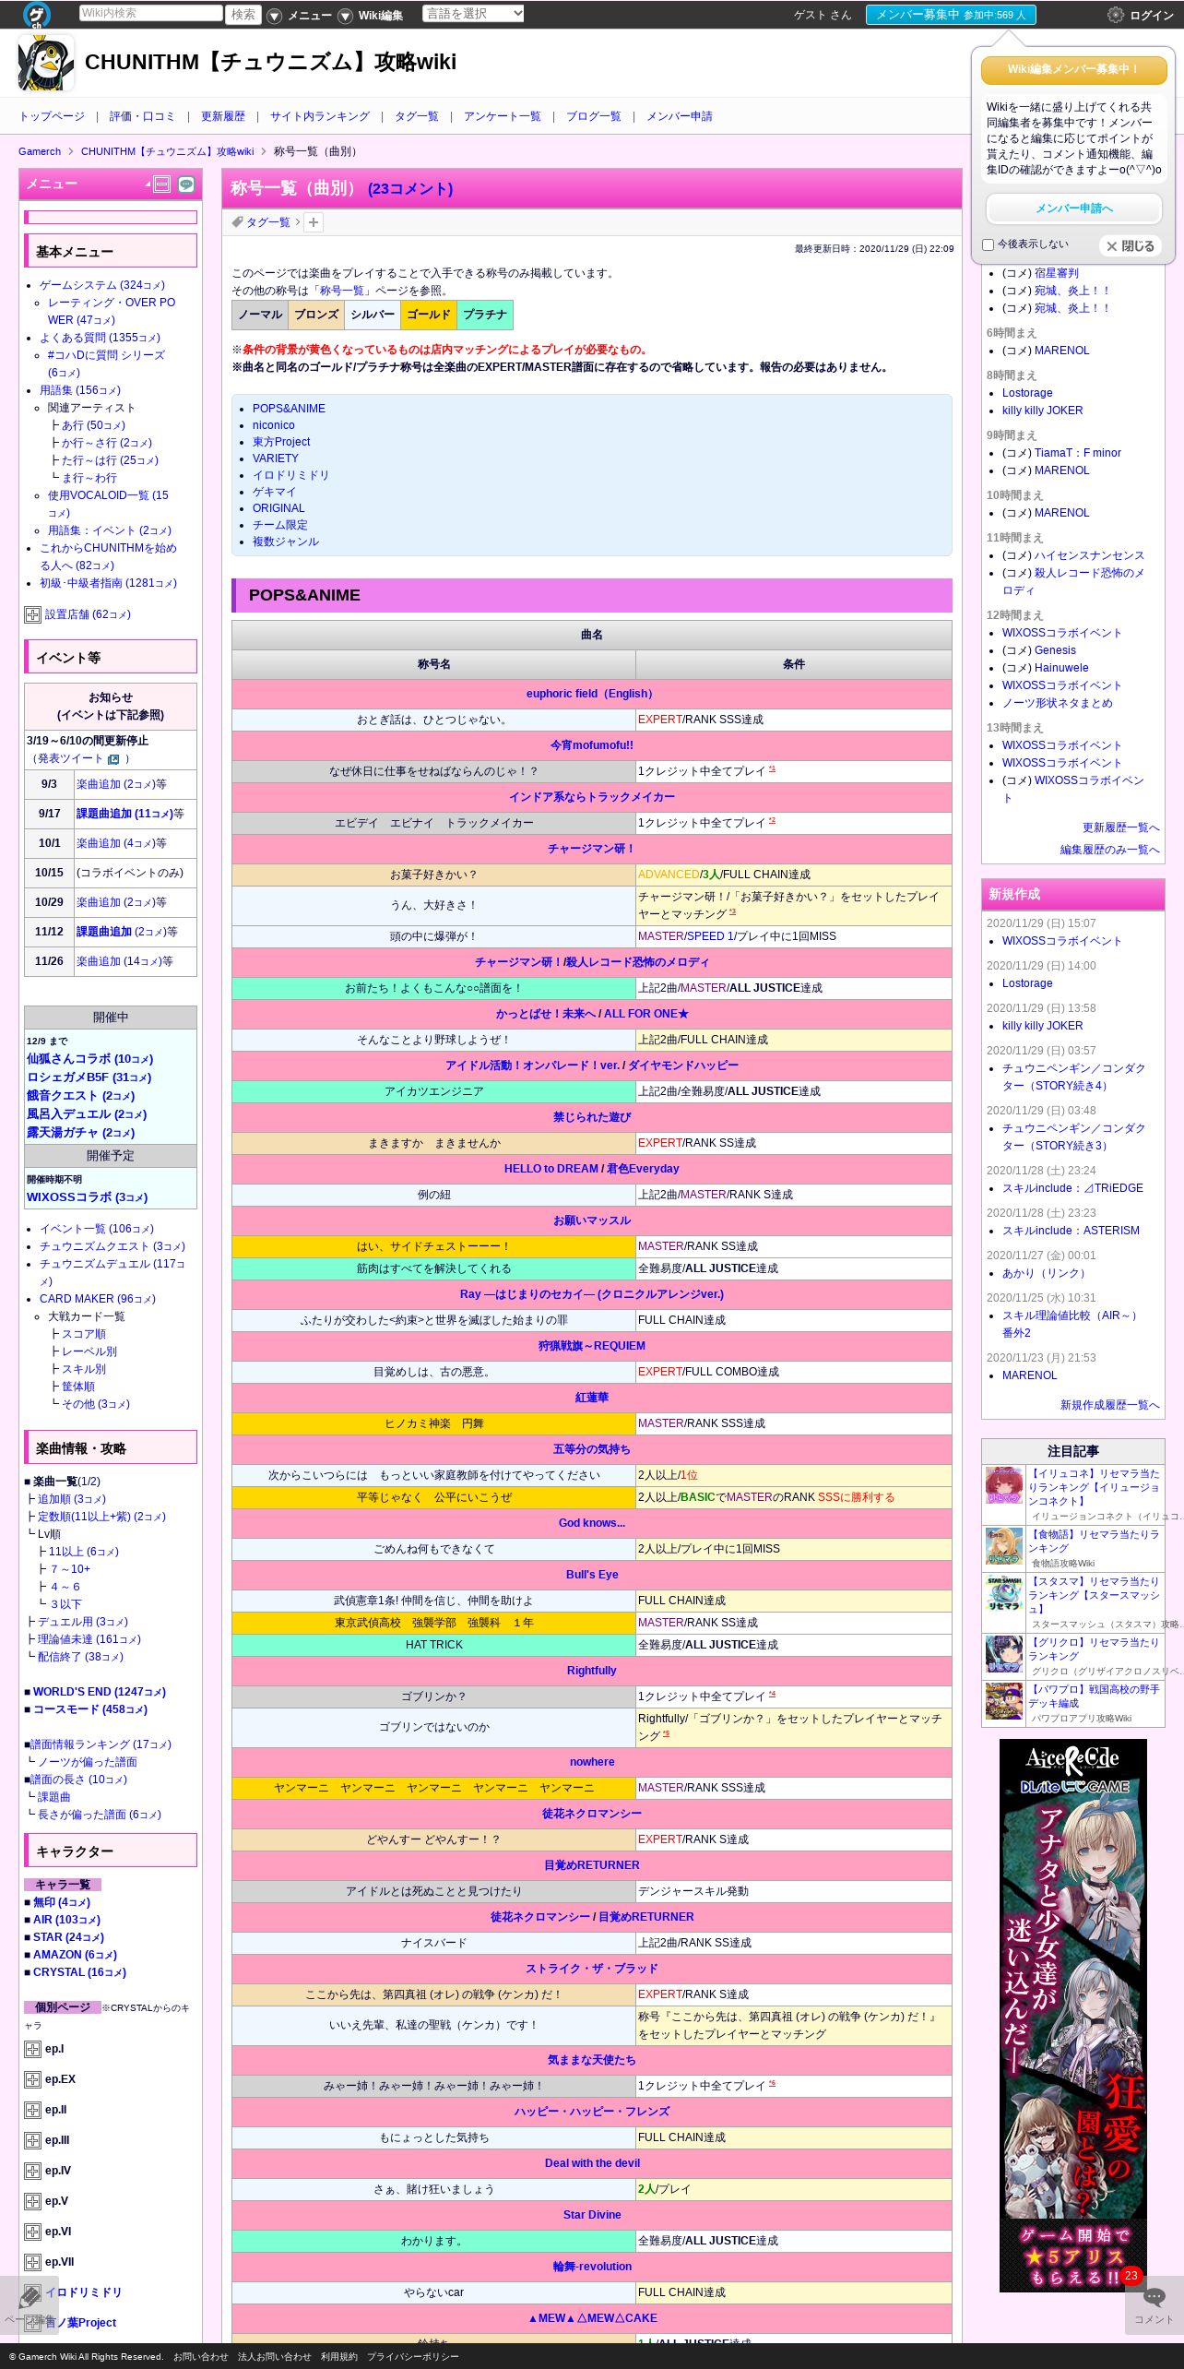This screenshot has height=2369, width=1184.
Task: Click the Wiki編集メンバー募集中！ banner button
Action: 1073,70
